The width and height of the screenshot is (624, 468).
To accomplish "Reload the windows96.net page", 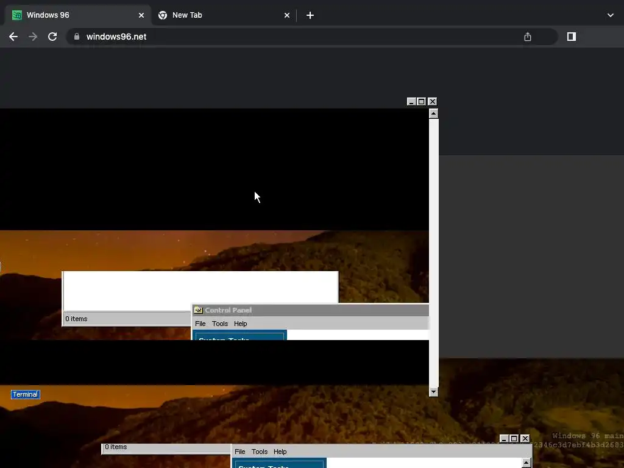I will tap(52, 37).
